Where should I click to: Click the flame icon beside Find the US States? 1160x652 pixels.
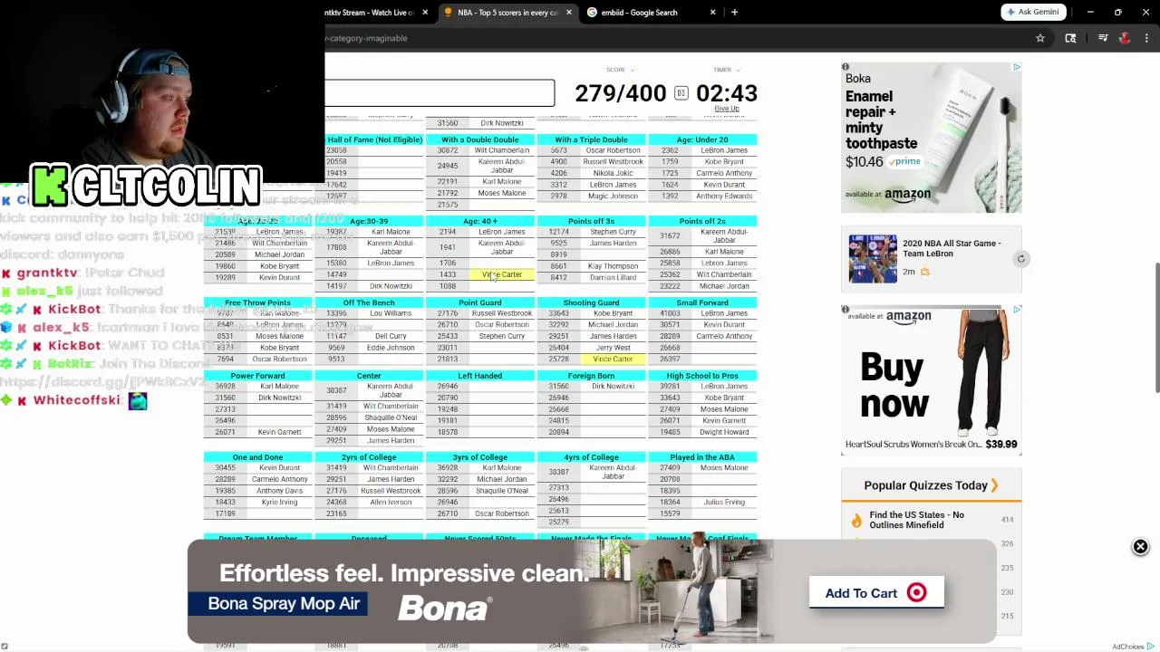pyautogui.click(x=856, y=520)
